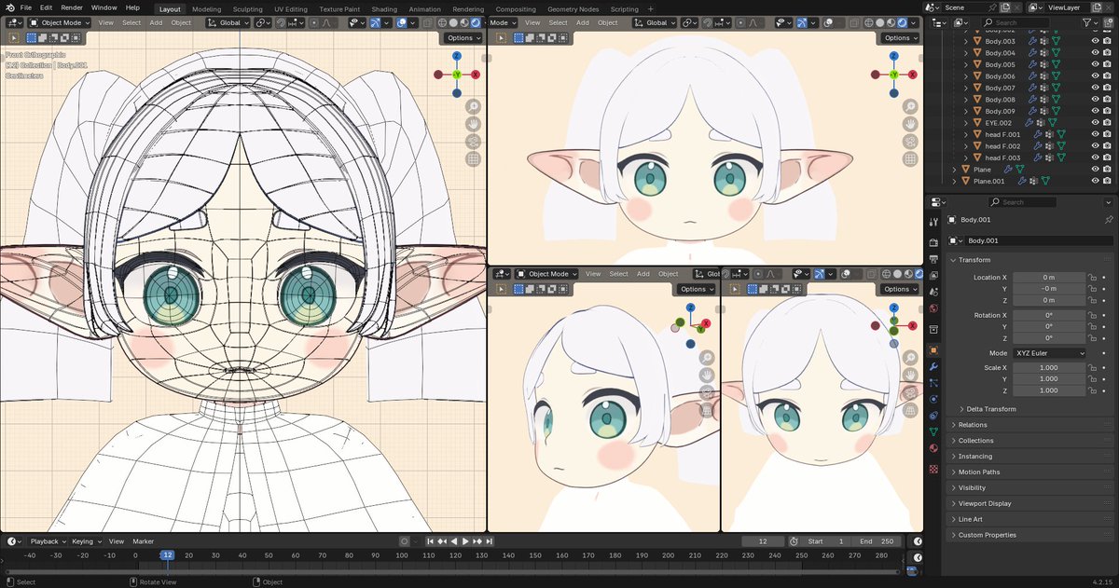
Task: Open Object Mode dropdown in front viewport
Action: pos(60,22)
